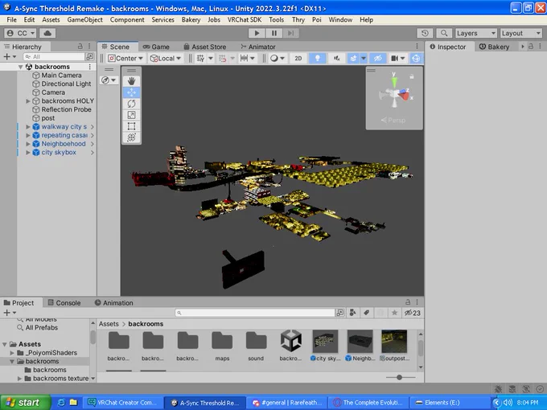Click the Assets breadcrumb link
Screen dimensions: 547x410
point(109,324)
